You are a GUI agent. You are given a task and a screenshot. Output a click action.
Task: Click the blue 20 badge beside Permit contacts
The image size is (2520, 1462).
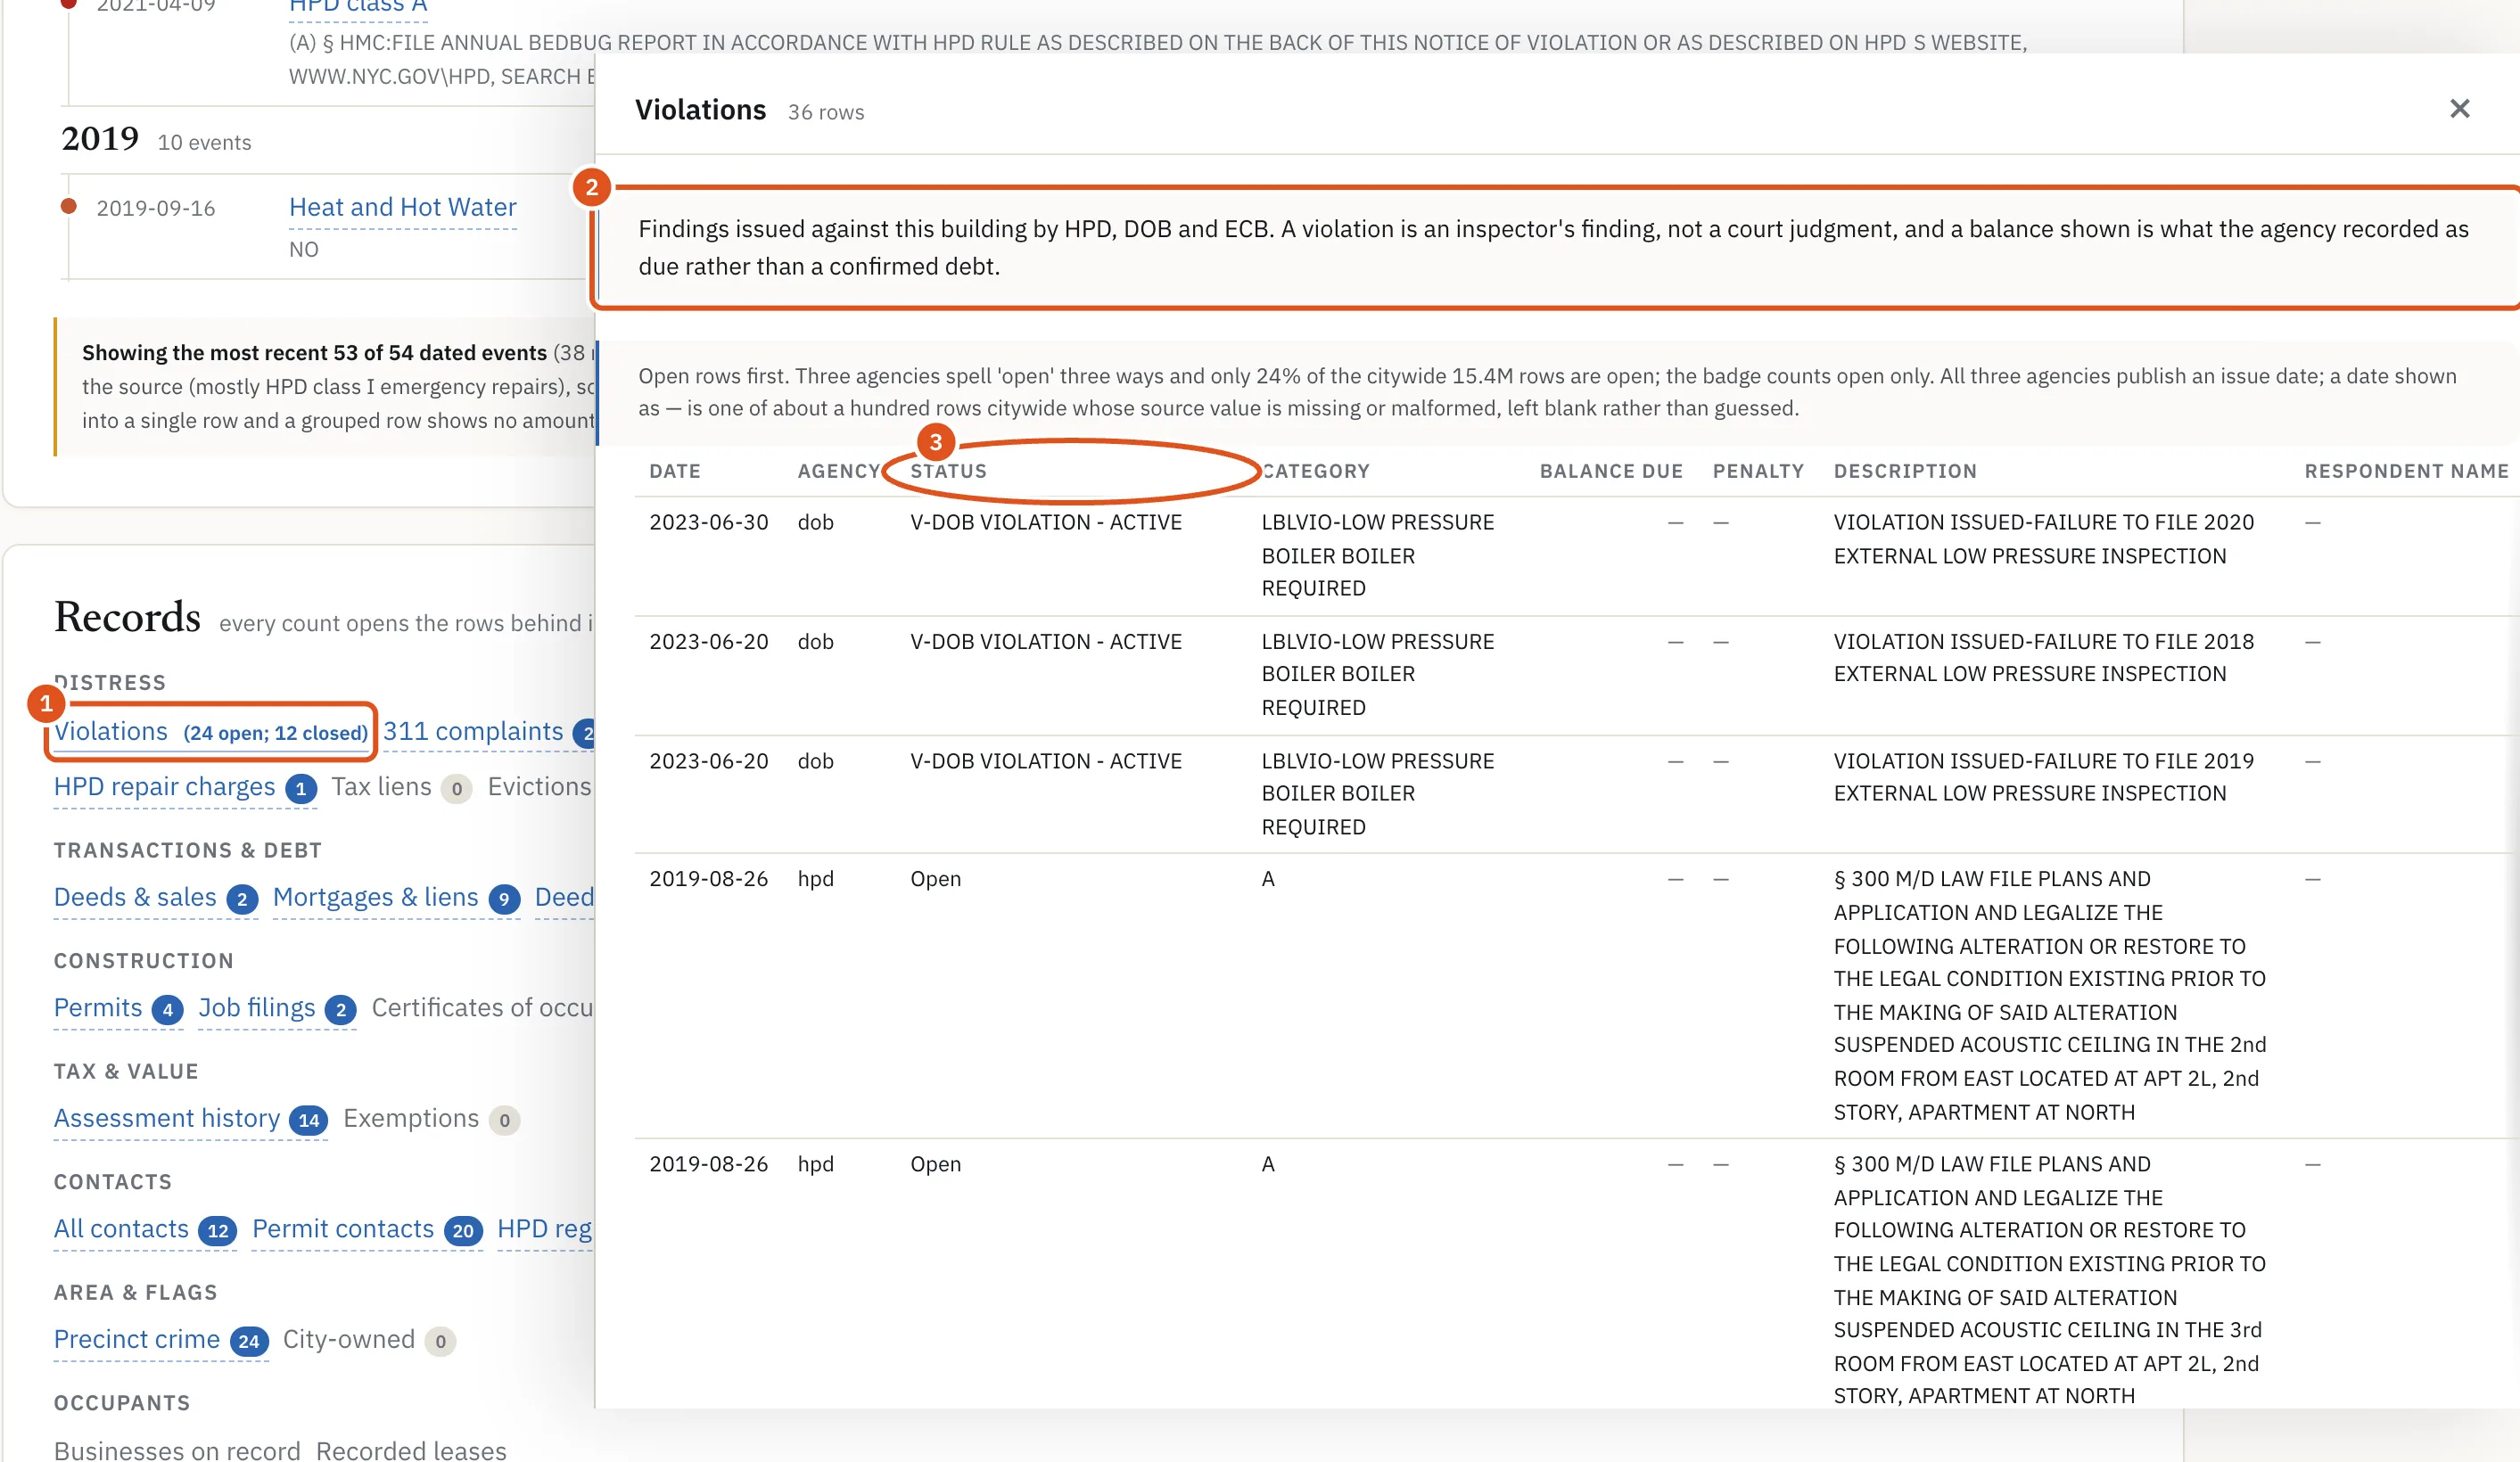tap(463, 1230)
